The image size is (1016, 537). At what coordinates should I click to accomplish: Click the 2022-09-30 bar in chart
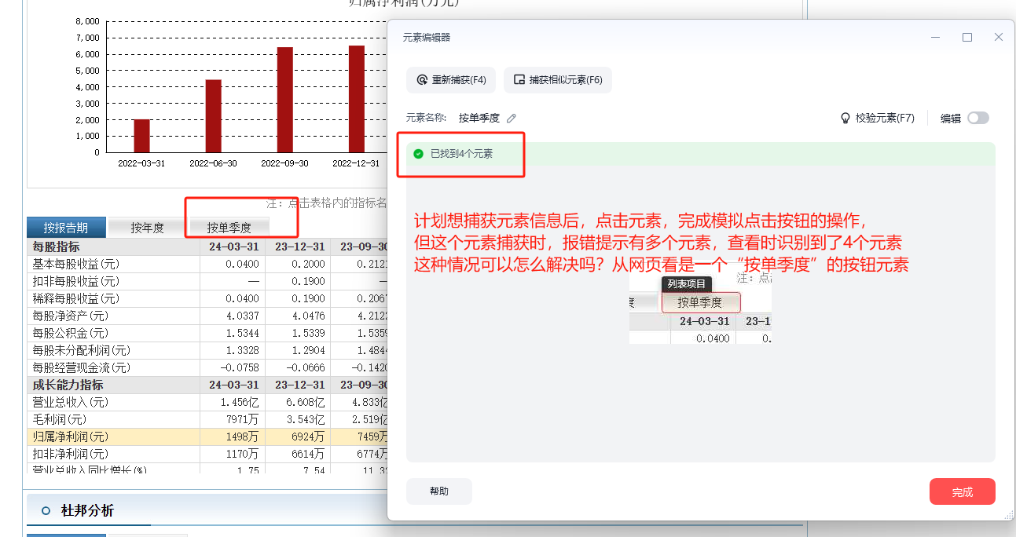285,100
